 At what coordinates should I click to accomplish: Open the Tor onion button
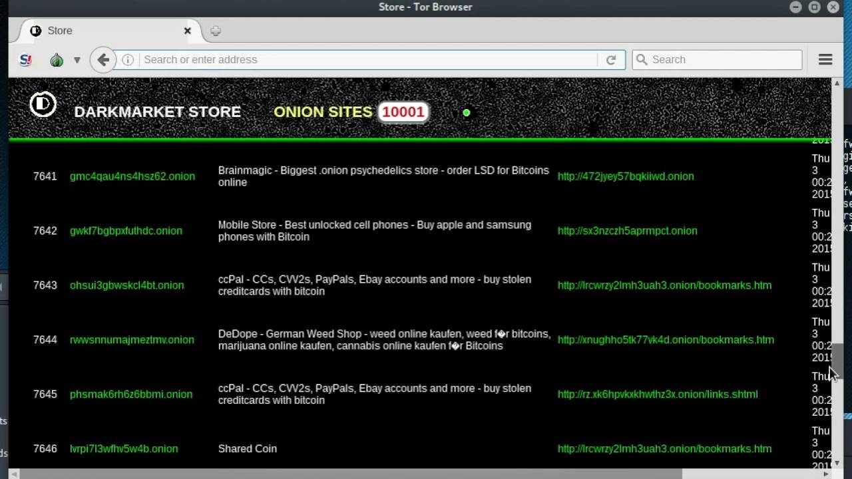tap(57, 60)
